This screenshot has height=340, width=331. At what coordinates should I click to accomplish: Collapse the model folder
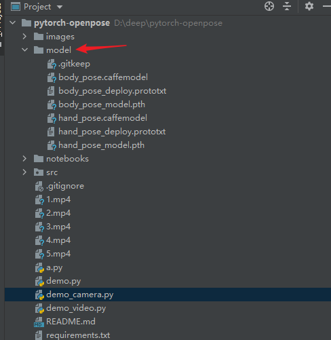24,50
